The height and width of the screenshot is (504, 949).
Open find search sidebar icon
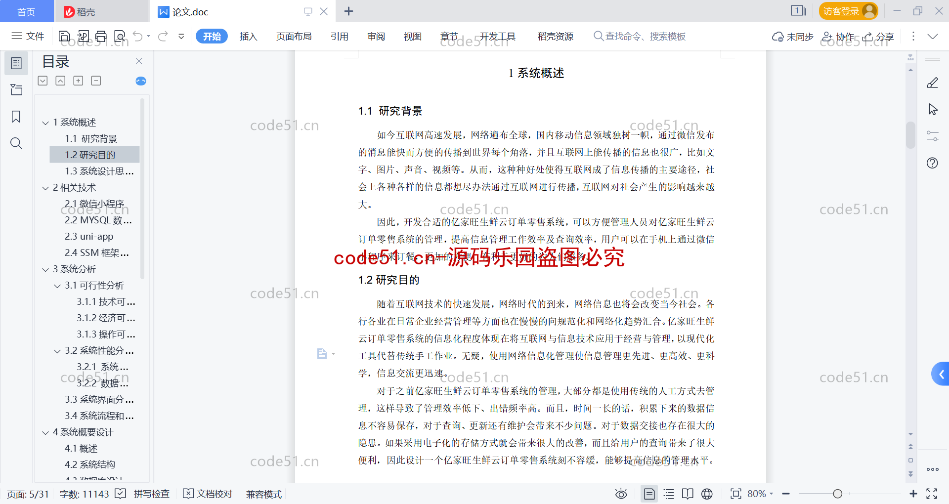pos(16,143)
